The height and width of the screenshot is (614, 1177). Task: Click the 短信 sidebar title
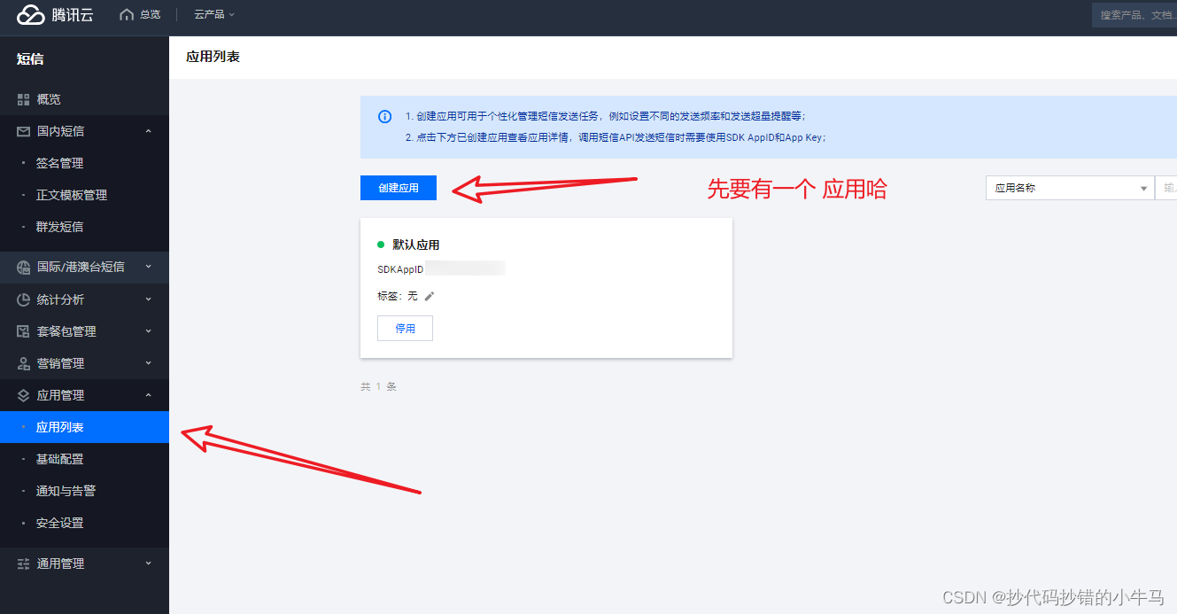(30, 59)
